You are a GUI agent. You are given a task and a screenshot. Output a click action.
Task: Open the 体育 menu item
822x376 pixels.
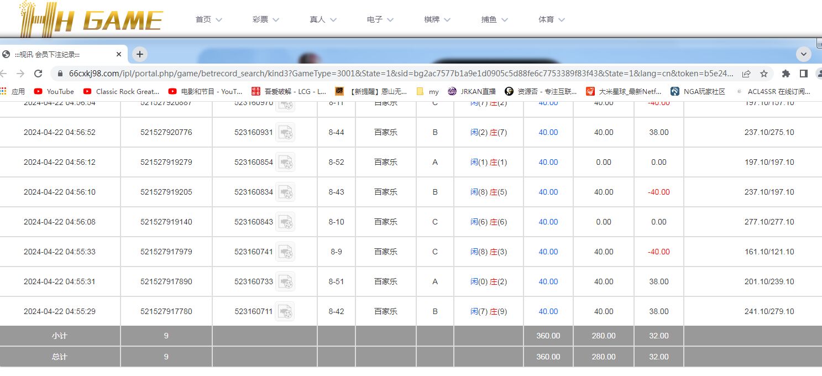[551, 19]
